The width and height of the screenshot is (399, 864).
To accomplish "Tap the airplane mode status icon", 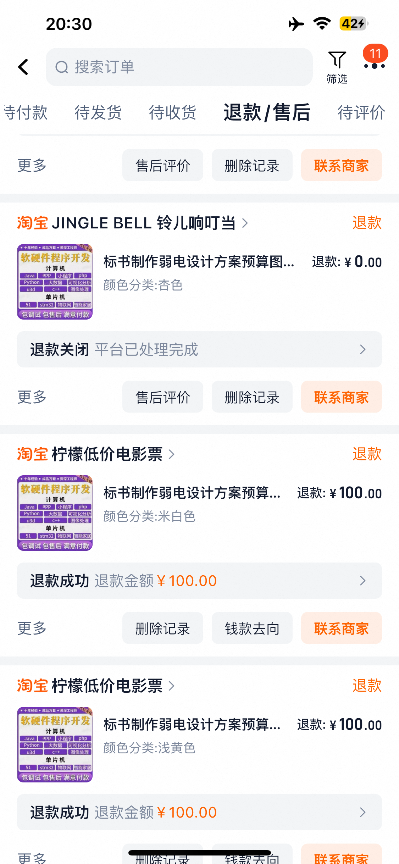I will pyautogui.click(x=296, y=24).
